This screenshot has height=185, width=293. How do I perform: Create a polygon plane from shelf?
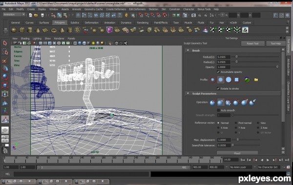(45, 30)
